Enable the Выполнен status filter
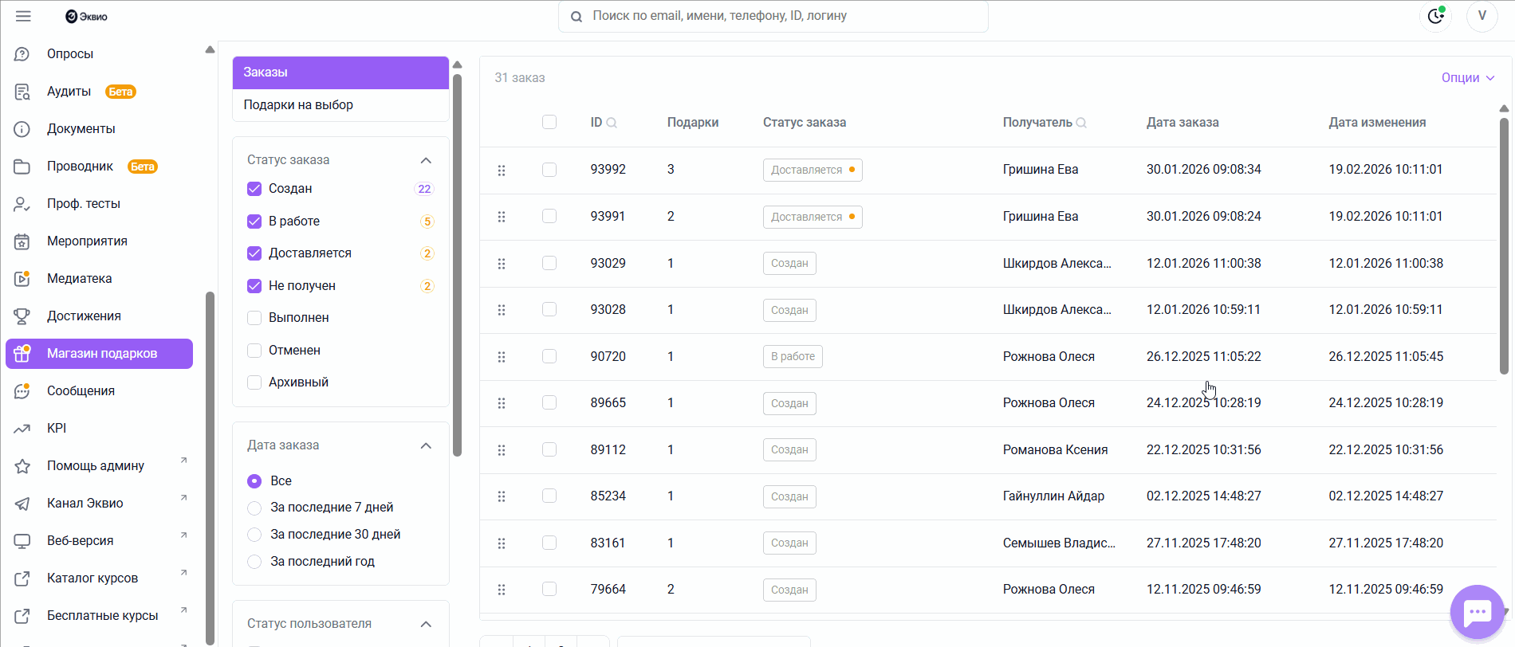Viewport: 1515px width, 647px height. point(254,318)
